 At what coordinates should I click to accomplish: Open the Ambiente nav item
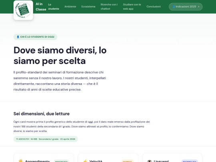click(70, 7)
